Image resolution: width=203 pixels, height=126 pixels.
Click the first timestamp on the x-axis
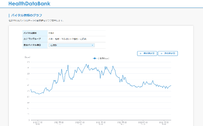pos(38,123)
